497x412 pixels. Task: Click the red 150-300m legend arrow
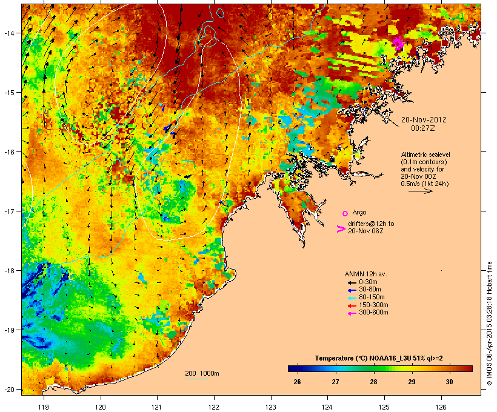pos(352,306)
